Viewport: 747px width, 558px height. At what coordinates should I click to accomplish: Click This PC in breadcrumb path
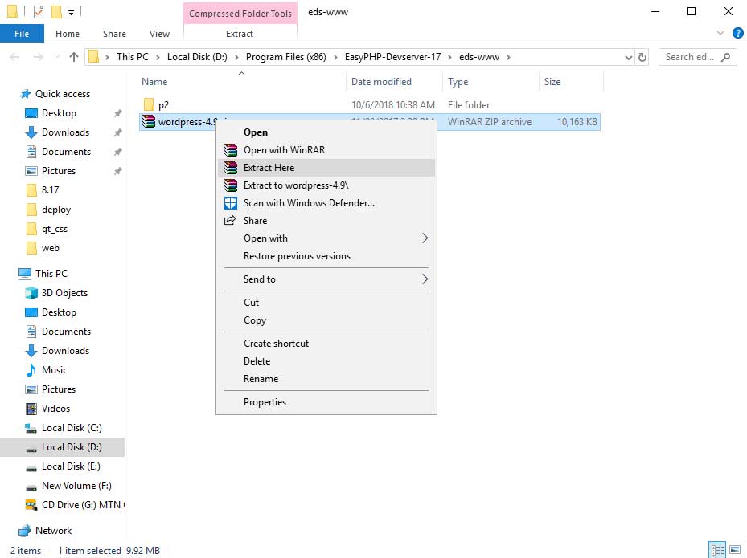(x=133, y=57)
